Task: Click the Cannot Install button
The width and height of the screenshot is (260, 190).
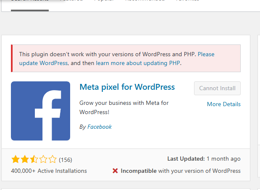Action: click(217, 88)
